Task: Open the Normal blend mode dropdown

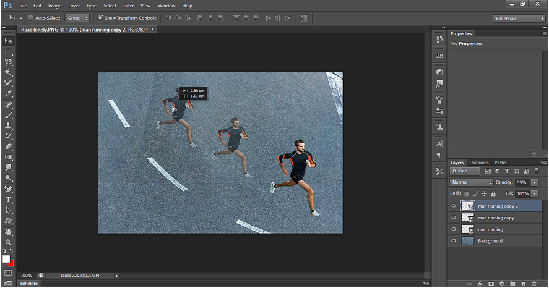Action: [471, 182]
